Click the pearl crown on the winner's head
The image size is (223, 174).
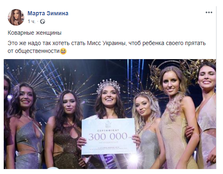tap(108, 86)
